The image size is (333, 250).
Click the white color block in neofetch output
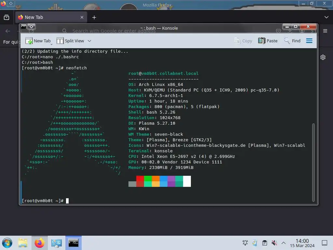click(187, 181)
